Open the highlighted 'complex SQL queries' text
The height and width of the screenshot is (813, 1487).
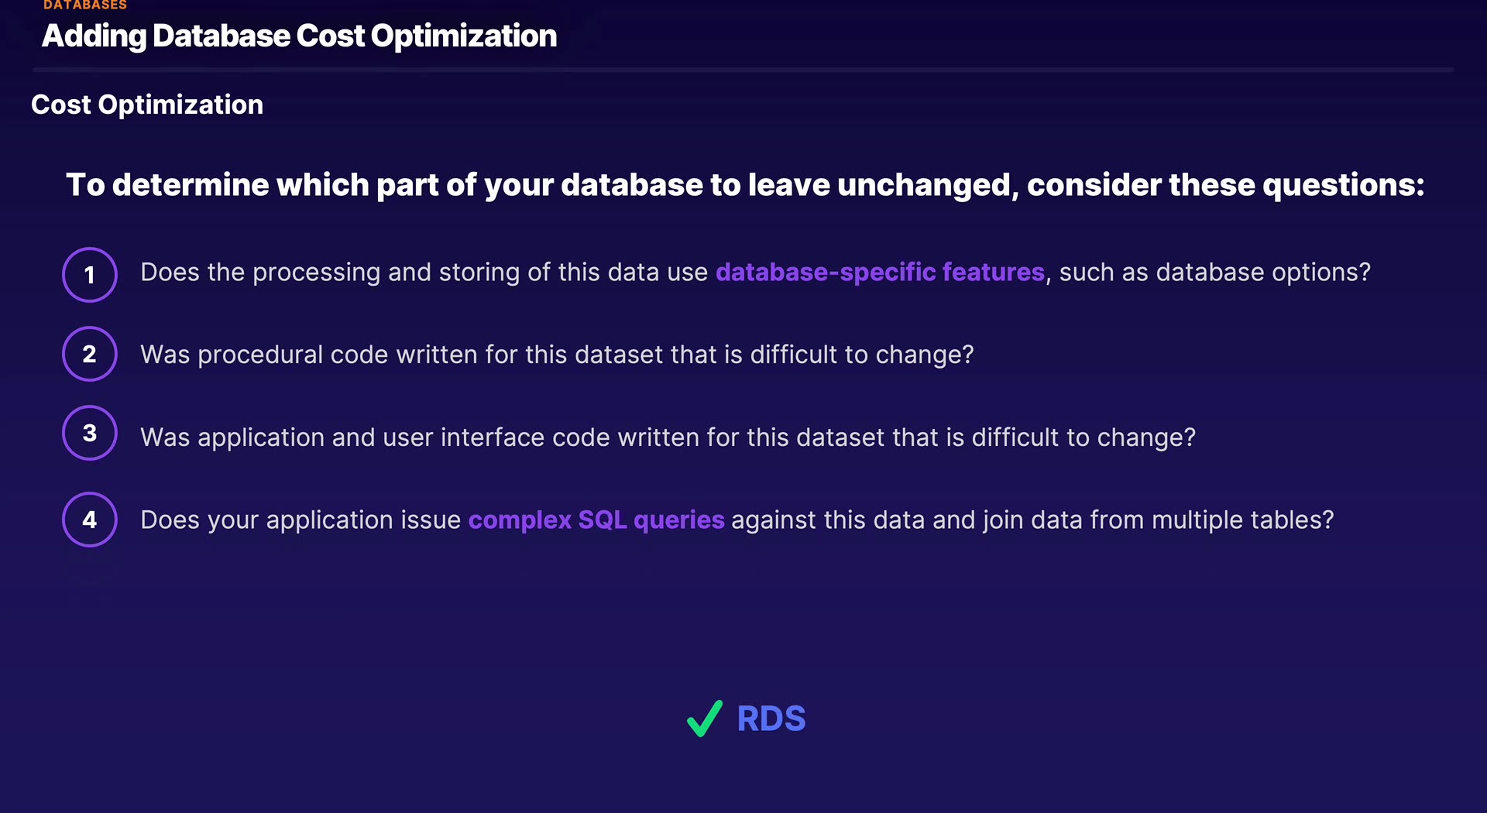pyautogui.click(x=596, y=520)
